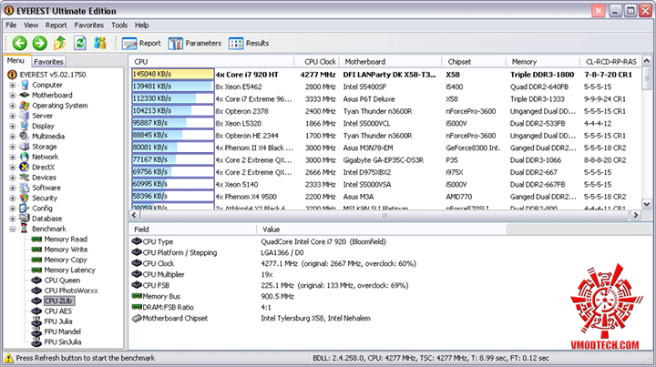Expand the Motherboard tree node
The image size is (656, 367).
(x=13, y=96)
